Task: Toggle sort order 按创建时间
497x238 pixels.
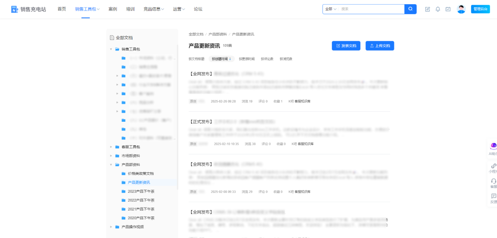Action: (x=221, y=59)
